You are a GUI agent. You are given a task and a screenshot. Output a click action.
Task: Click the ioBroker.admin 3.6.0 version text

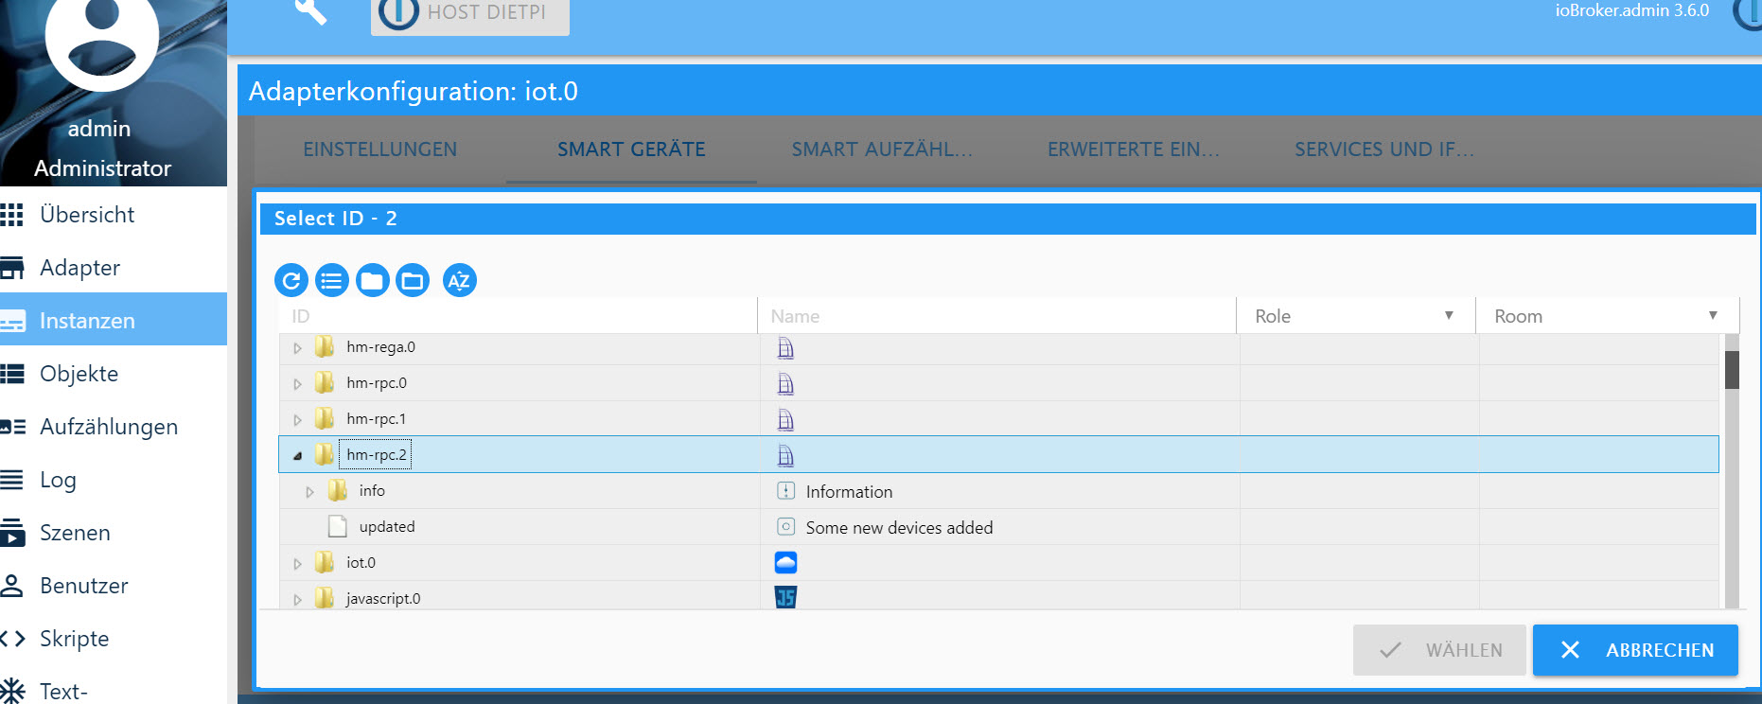1632,11
